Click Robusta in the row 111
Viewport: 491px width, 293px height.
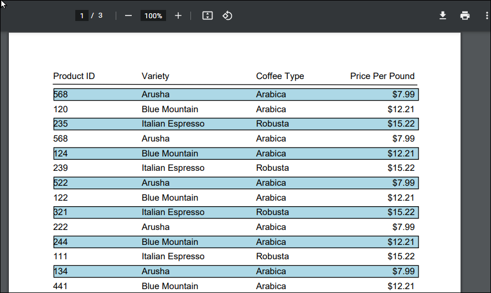272,257
